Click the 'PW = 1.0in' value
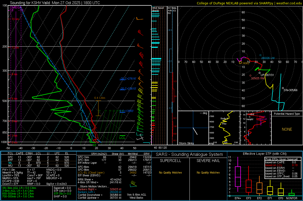This screenshot has height=201, width=303. point(9,170)
